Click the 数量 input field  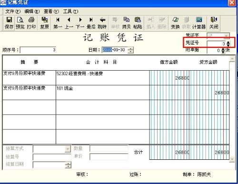point(109,148)
